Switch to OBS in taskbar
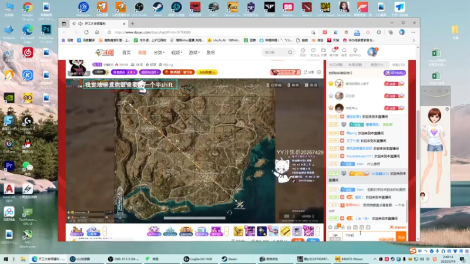Screen dimensions: 470x264 [125, 259]
